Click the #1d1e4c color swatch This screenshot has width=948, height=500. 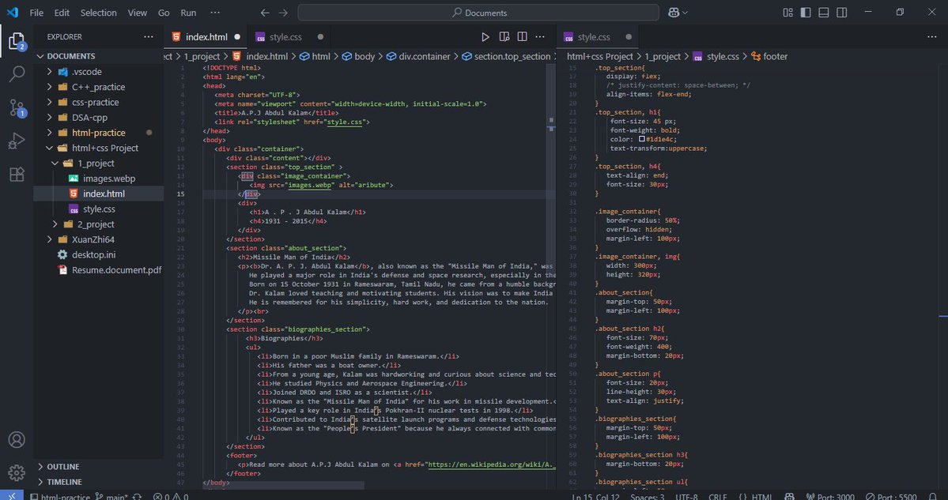[x=642, y=139]
